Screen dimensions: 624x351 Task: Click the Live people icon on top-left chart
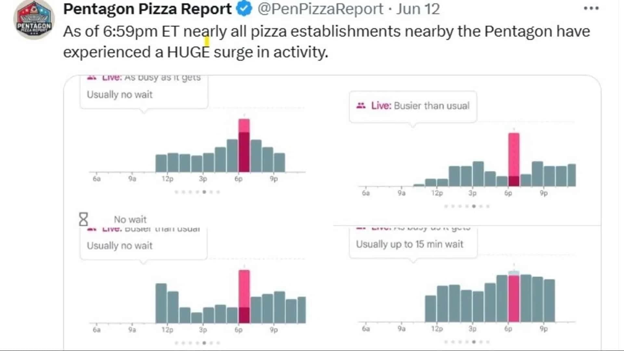coord(92,77)
